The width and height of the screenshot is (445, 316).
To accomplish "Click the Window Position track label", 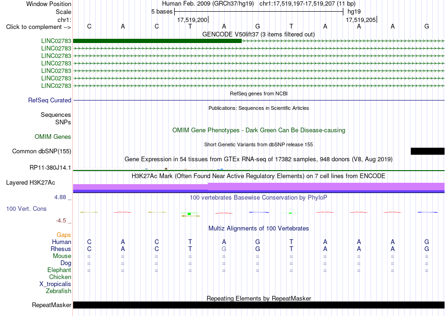I will point(49,4).
